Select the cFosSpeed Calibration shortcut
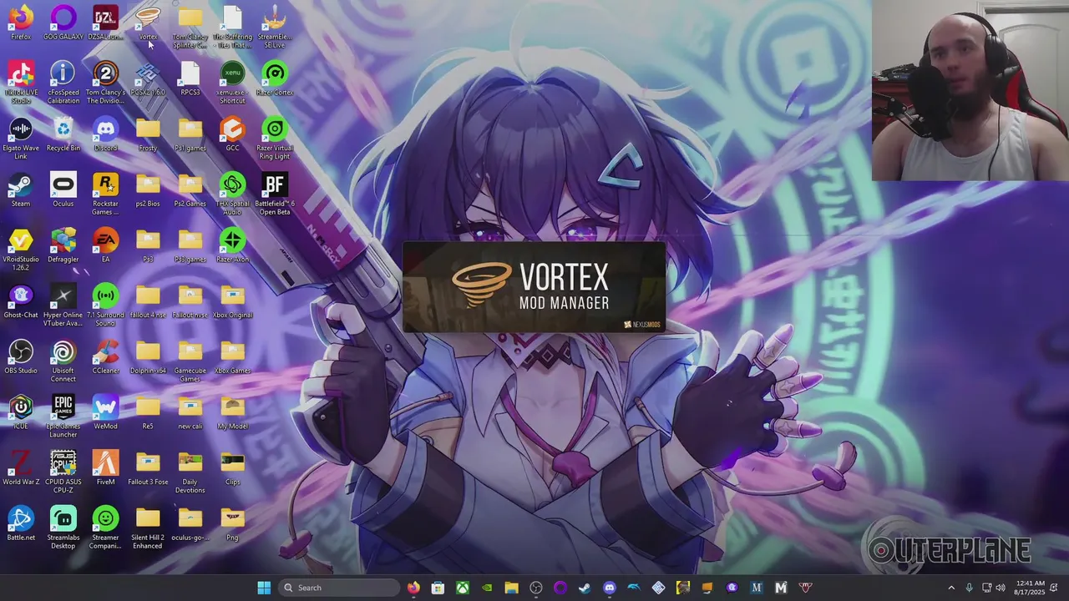The width and height of the screenshot is (1069, 601). (x=63, y=83)
